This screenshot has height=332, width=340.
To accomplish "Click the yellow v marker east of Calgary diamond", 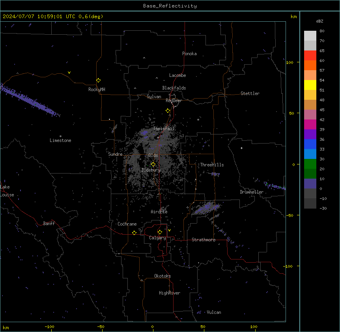I will (169, 230).
